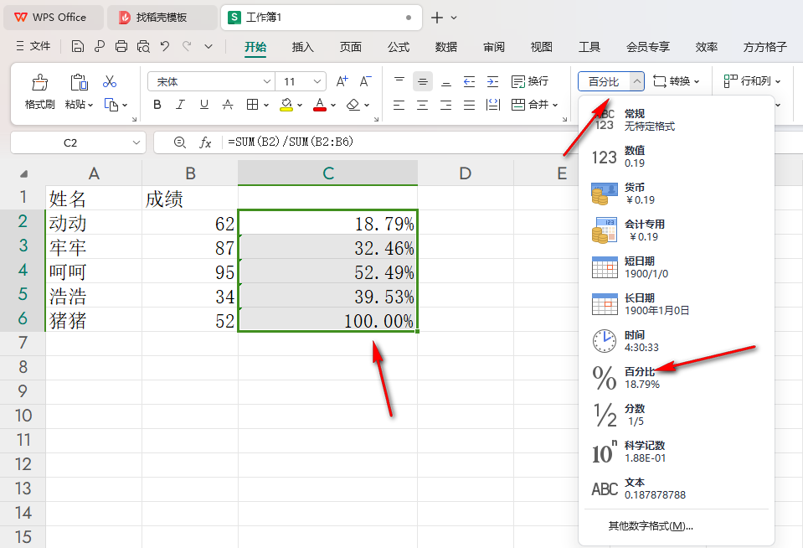Center text horizontally
The width and height of the screenshot is (803, 548).
tap(423, 105)
